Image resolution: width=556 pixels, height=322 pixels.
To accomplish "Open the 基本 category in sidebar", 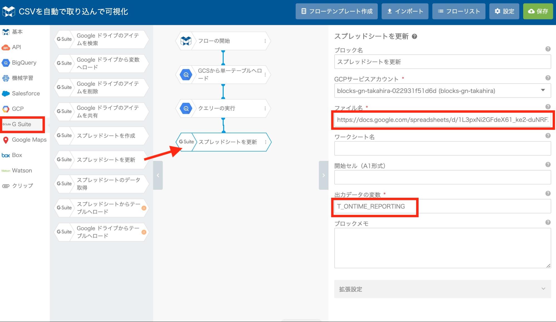I will 13,32.
